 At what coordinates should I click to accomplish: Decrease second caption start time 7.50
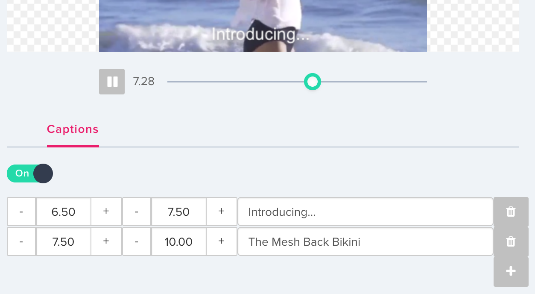point(21,242)
